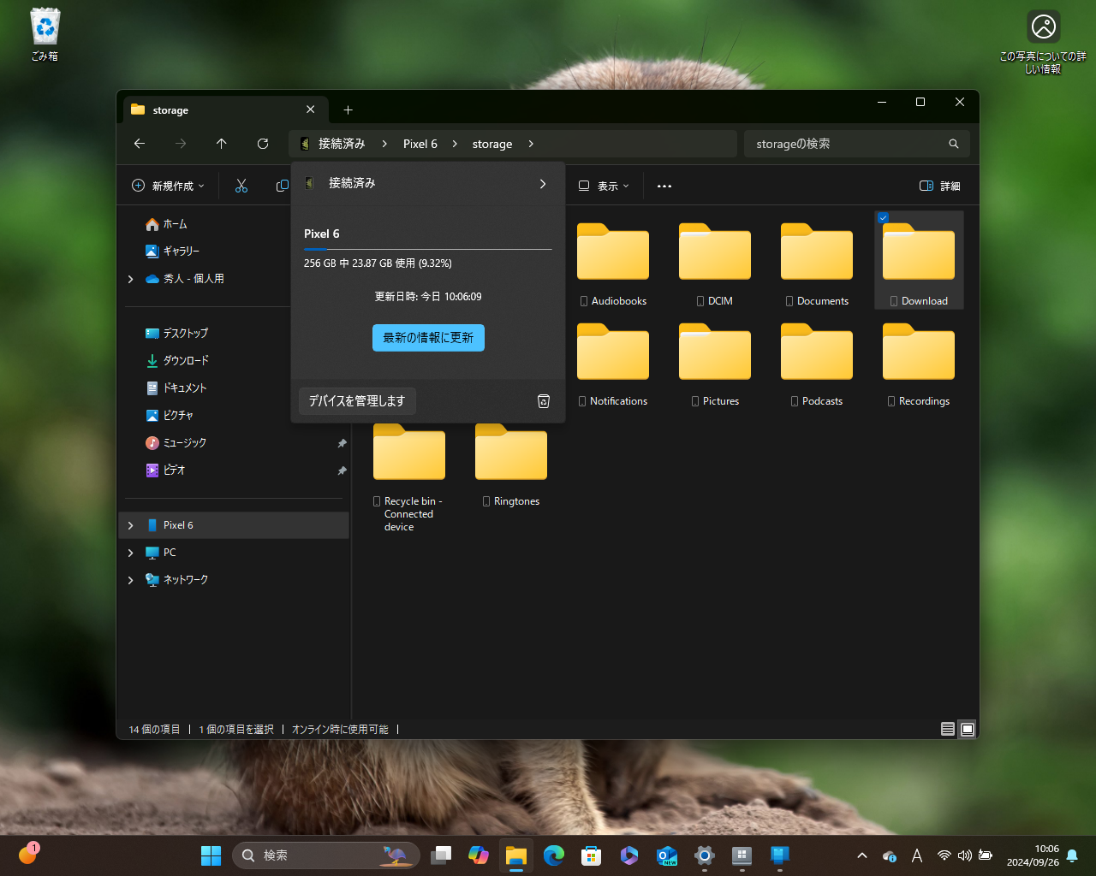
Task: Open the 表示 view dropdown
Action: (x=604, y=186)
